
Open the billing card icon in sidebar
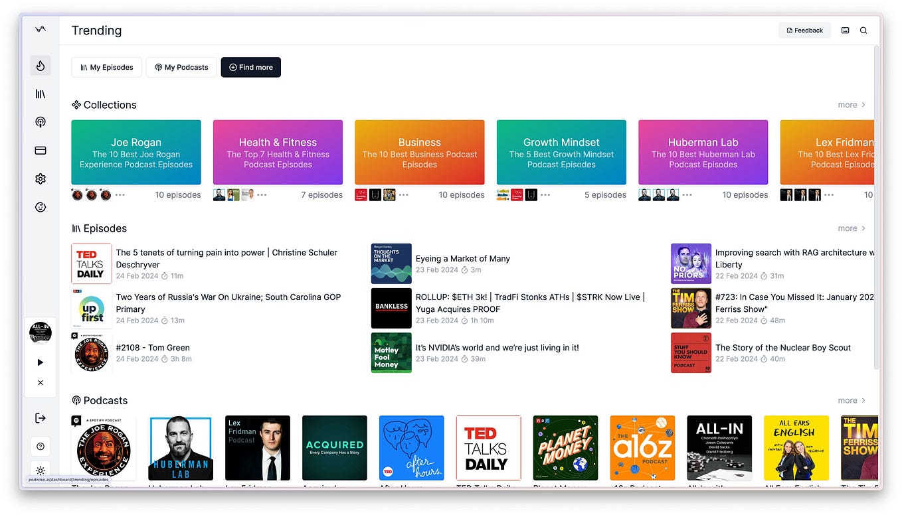point(41,150)
